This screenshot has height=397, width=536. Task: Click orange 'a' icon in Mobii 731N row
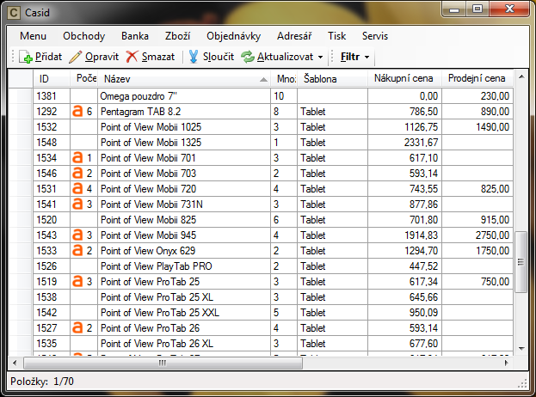(x=77, y=205)
